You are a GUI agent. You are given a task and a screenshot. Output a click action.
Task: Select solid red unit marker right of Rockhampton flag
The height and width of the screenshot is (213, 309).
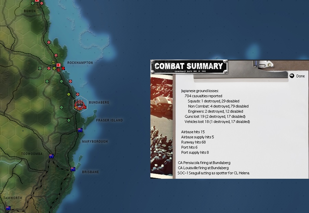pos(63,68)
